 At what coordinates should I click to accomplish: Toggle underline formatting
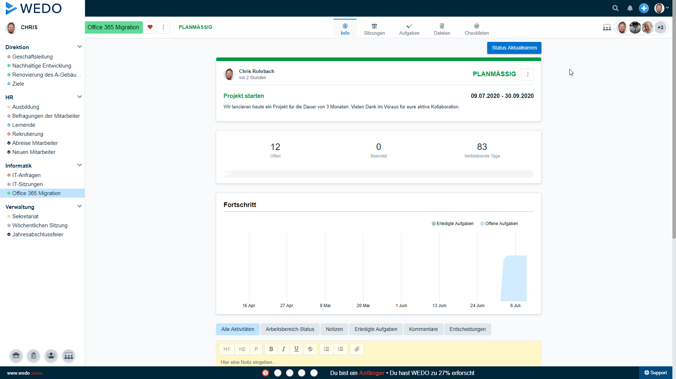point(296,349)
